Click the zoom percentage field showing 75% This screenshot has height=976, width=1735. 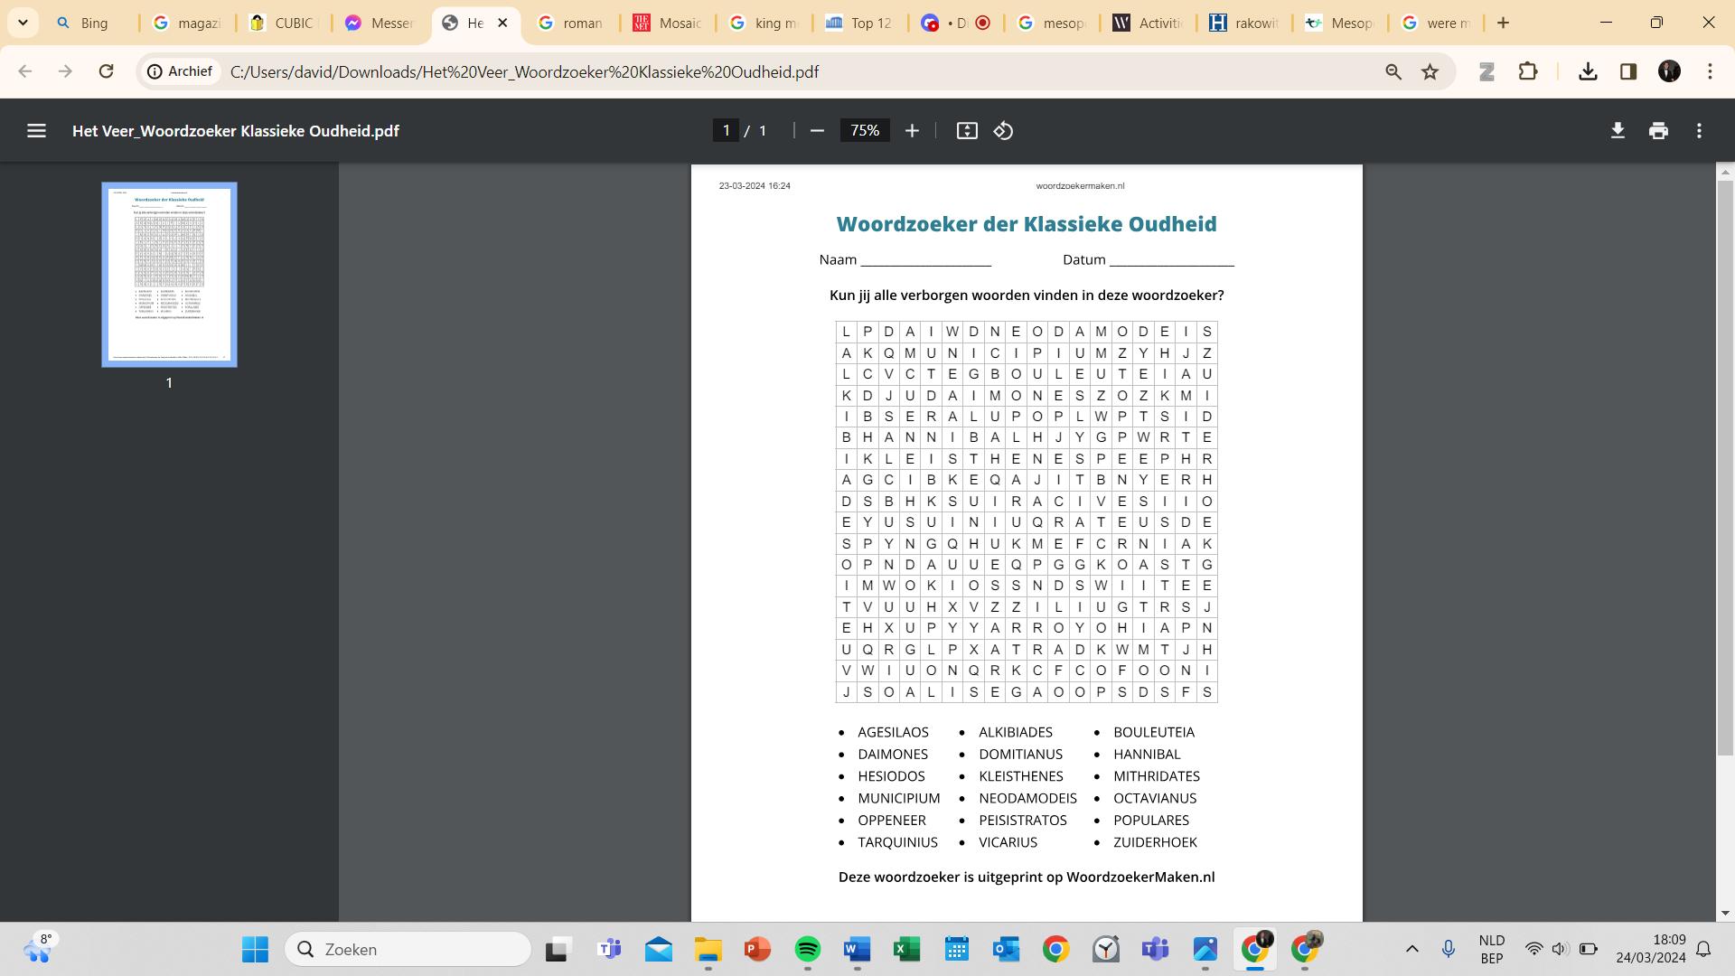864,131
